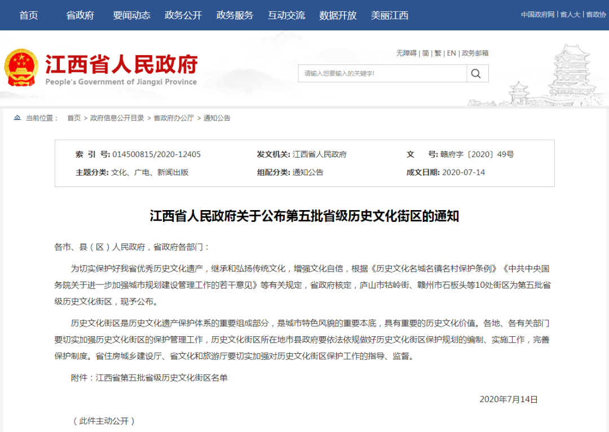This screenshot has width=609, height=432.
Task: Click the note （此件主动公开）
Action: point(104,421)
